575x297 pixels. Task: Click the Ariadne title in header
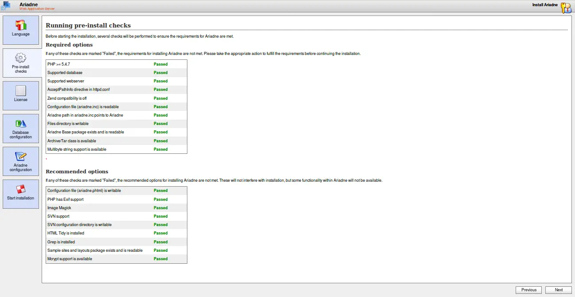(x=28, y=4)
